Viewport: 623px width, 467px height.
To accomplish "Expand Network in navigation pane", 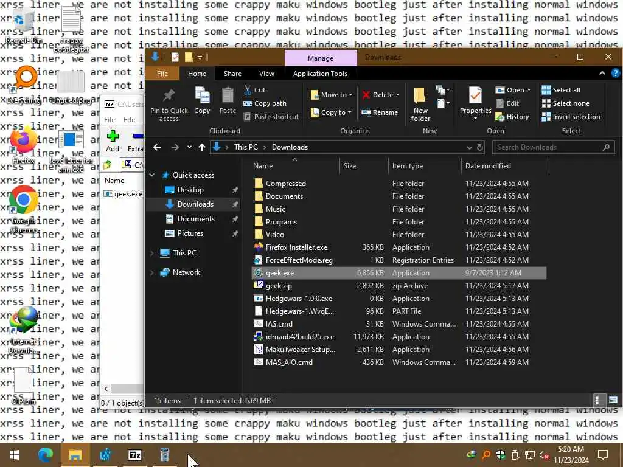I will click(151, 272).
